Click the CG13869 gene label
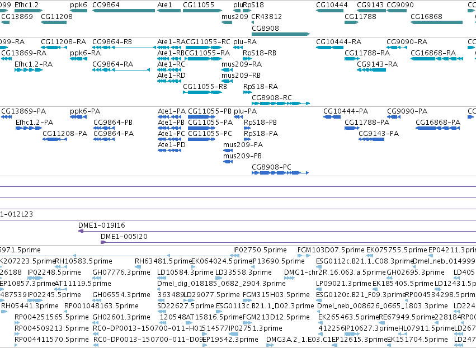476x348 pixels. pos(17,16)
